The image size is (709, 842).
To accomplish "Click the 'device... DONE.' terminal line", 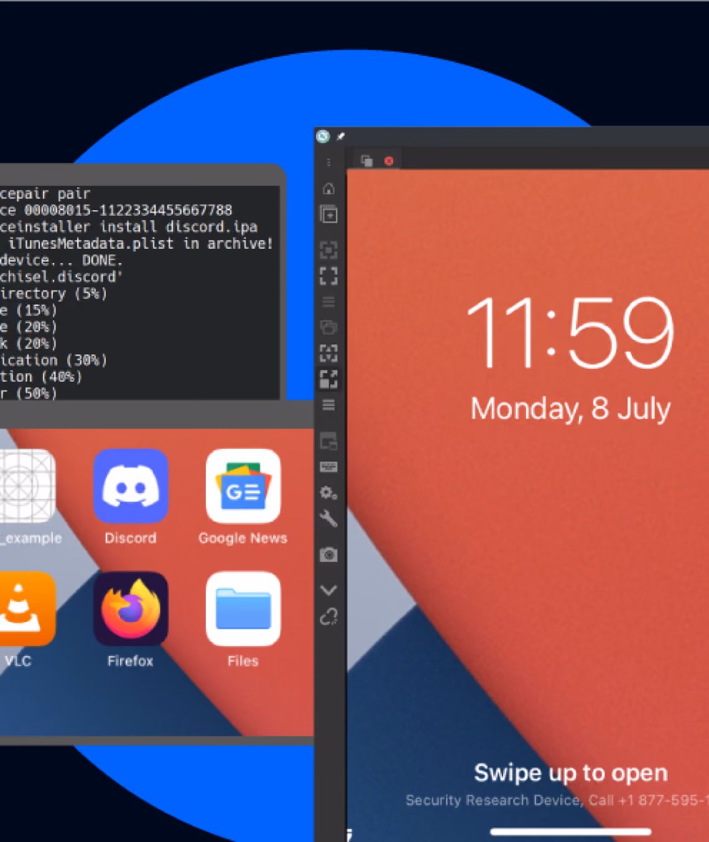I will point(61,260).
